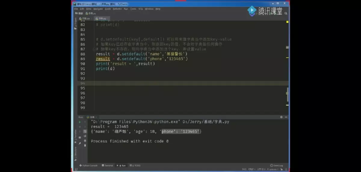Open the Tools menu
361x172 pixels.
pos(133,9)
